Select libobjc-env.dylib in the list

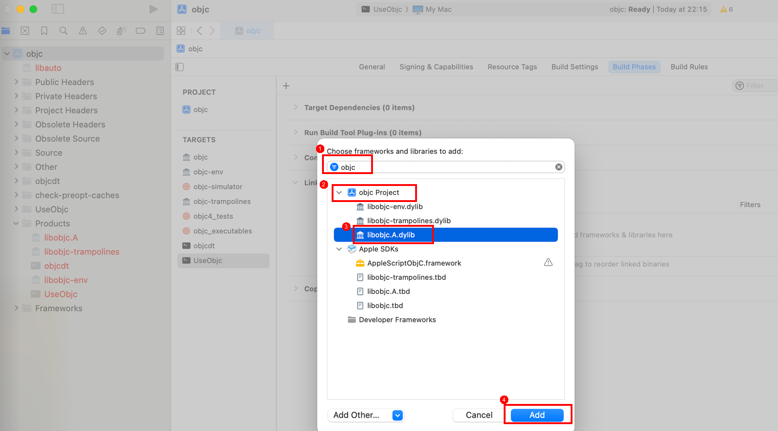coord(395,207)
